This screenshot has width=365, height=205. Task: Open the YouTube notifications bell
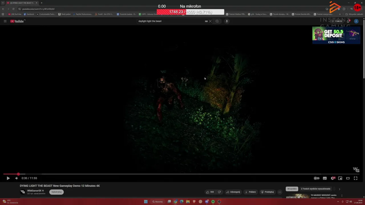pyautogui.click(x=348, y=21)
